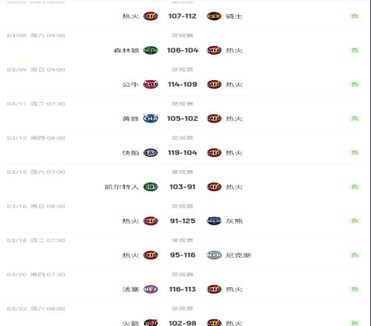Open the 107-112 Heat vs Cavaliers score
Screen dimensions: 371x326
tap(183, 16)
